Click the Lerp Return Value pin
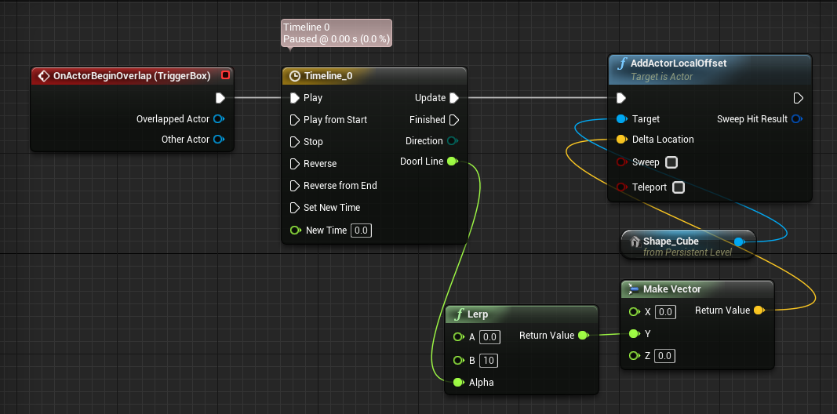This screenshot has width=837, height=414. (584, 335)
